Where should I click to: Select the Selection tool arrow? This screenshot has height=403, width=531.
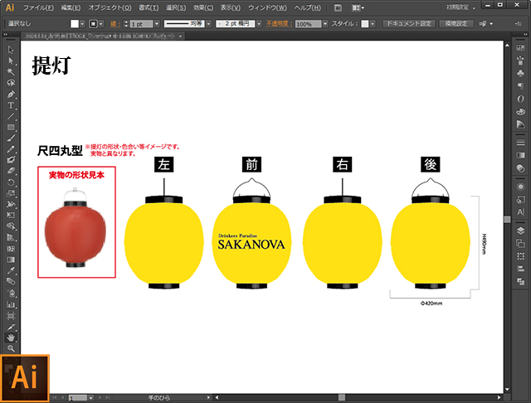(11, 50)
